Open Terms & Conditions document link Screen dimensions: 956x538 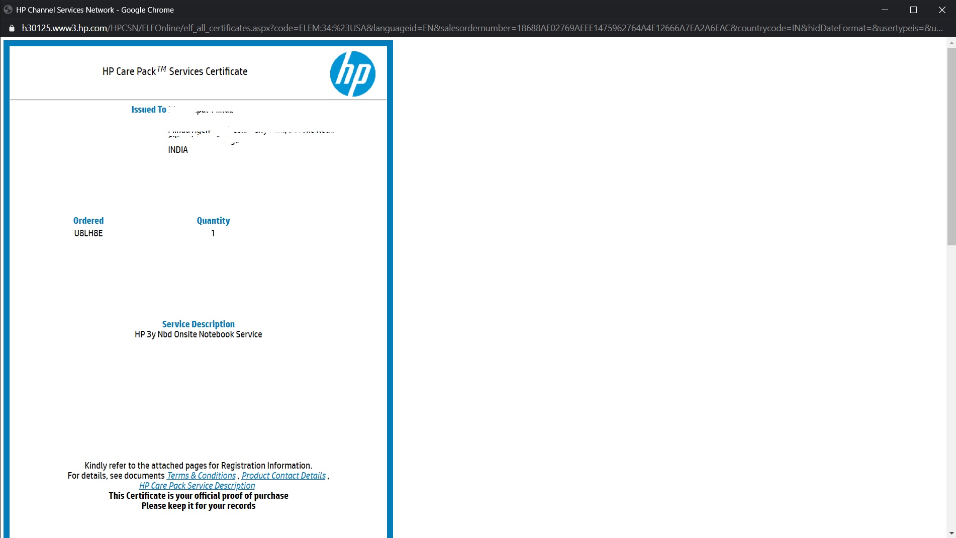click(201, 476)
